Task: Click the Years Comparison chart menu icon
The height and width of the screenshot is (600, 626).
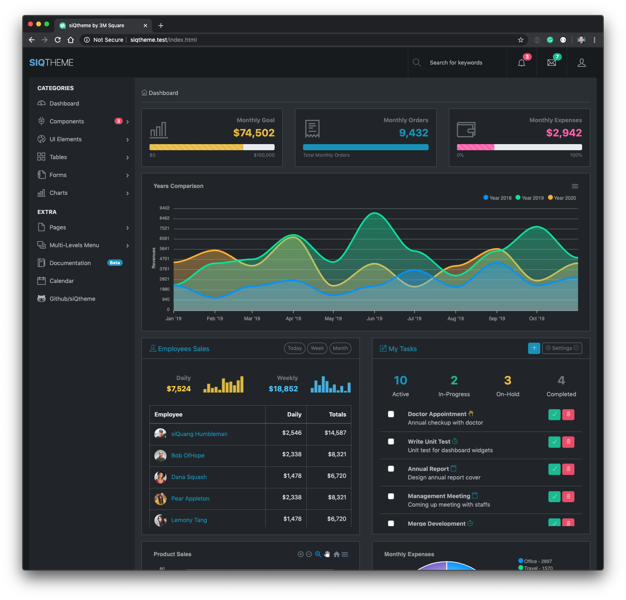Action: coord(575,186)
